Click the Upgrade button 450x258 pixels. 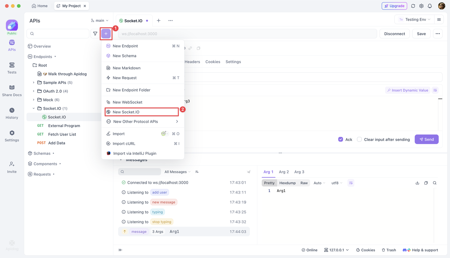(394, 6)
